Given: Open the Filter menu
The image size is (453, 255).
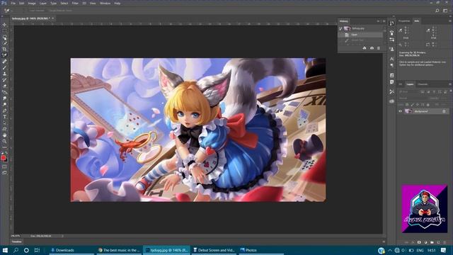Looking at the screenshot, I should point(75,3).
